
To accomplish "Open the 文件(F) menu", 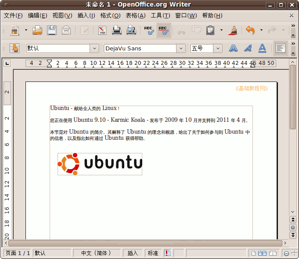I will pyautogui.click(x=13, y=16).
